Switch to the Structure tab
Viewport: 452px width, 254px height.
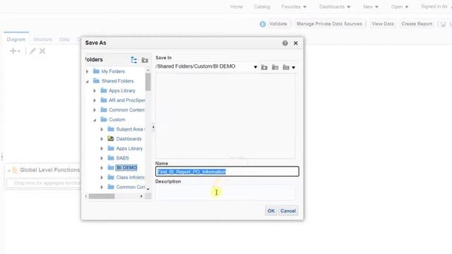point(42,40)
